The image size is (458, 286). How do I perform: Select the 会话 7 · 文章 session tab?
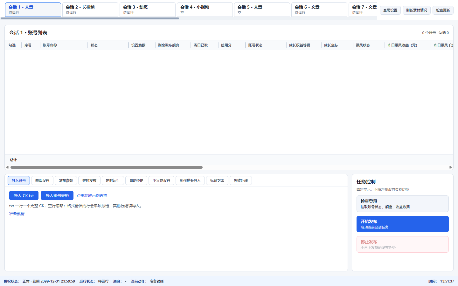click(363, 10)
